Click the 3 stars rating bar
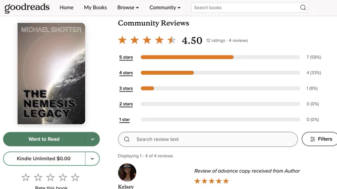The width and height of the screenshot is (337, 189). [x=221, y=88]
